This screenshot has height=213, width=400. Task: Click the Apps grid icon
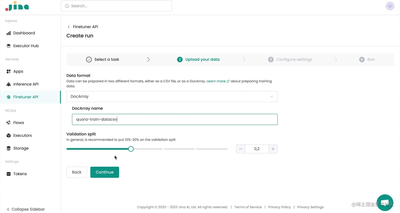coord(8,71)
